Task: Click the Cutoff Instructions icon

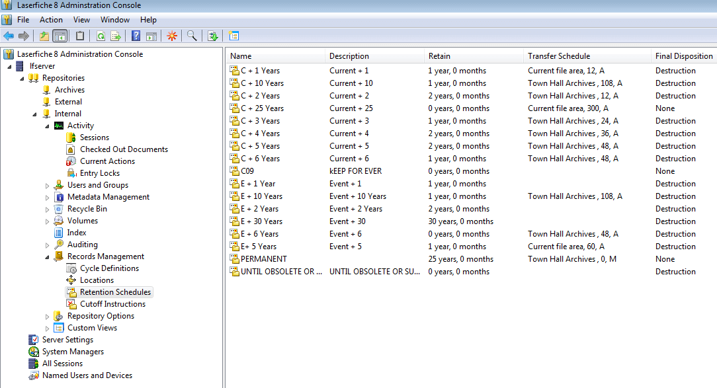Action: (71, 304)
